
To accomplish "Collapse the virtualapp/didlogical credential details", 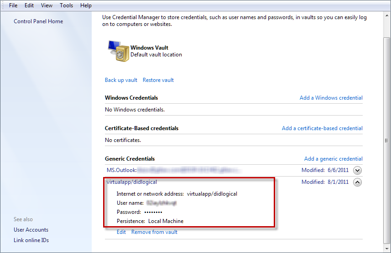I will click(x=358, y=182).
